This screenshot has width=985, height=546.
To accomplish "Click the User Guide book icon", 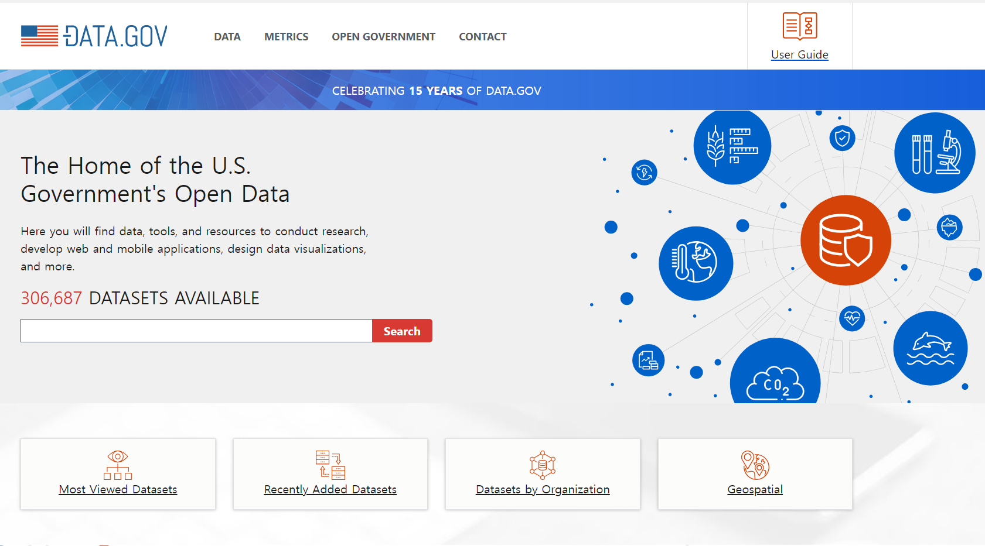I will pos(800,26).
